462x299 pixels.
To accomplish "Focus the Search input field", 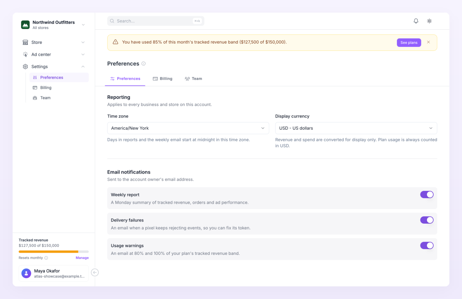I will 156,21.
